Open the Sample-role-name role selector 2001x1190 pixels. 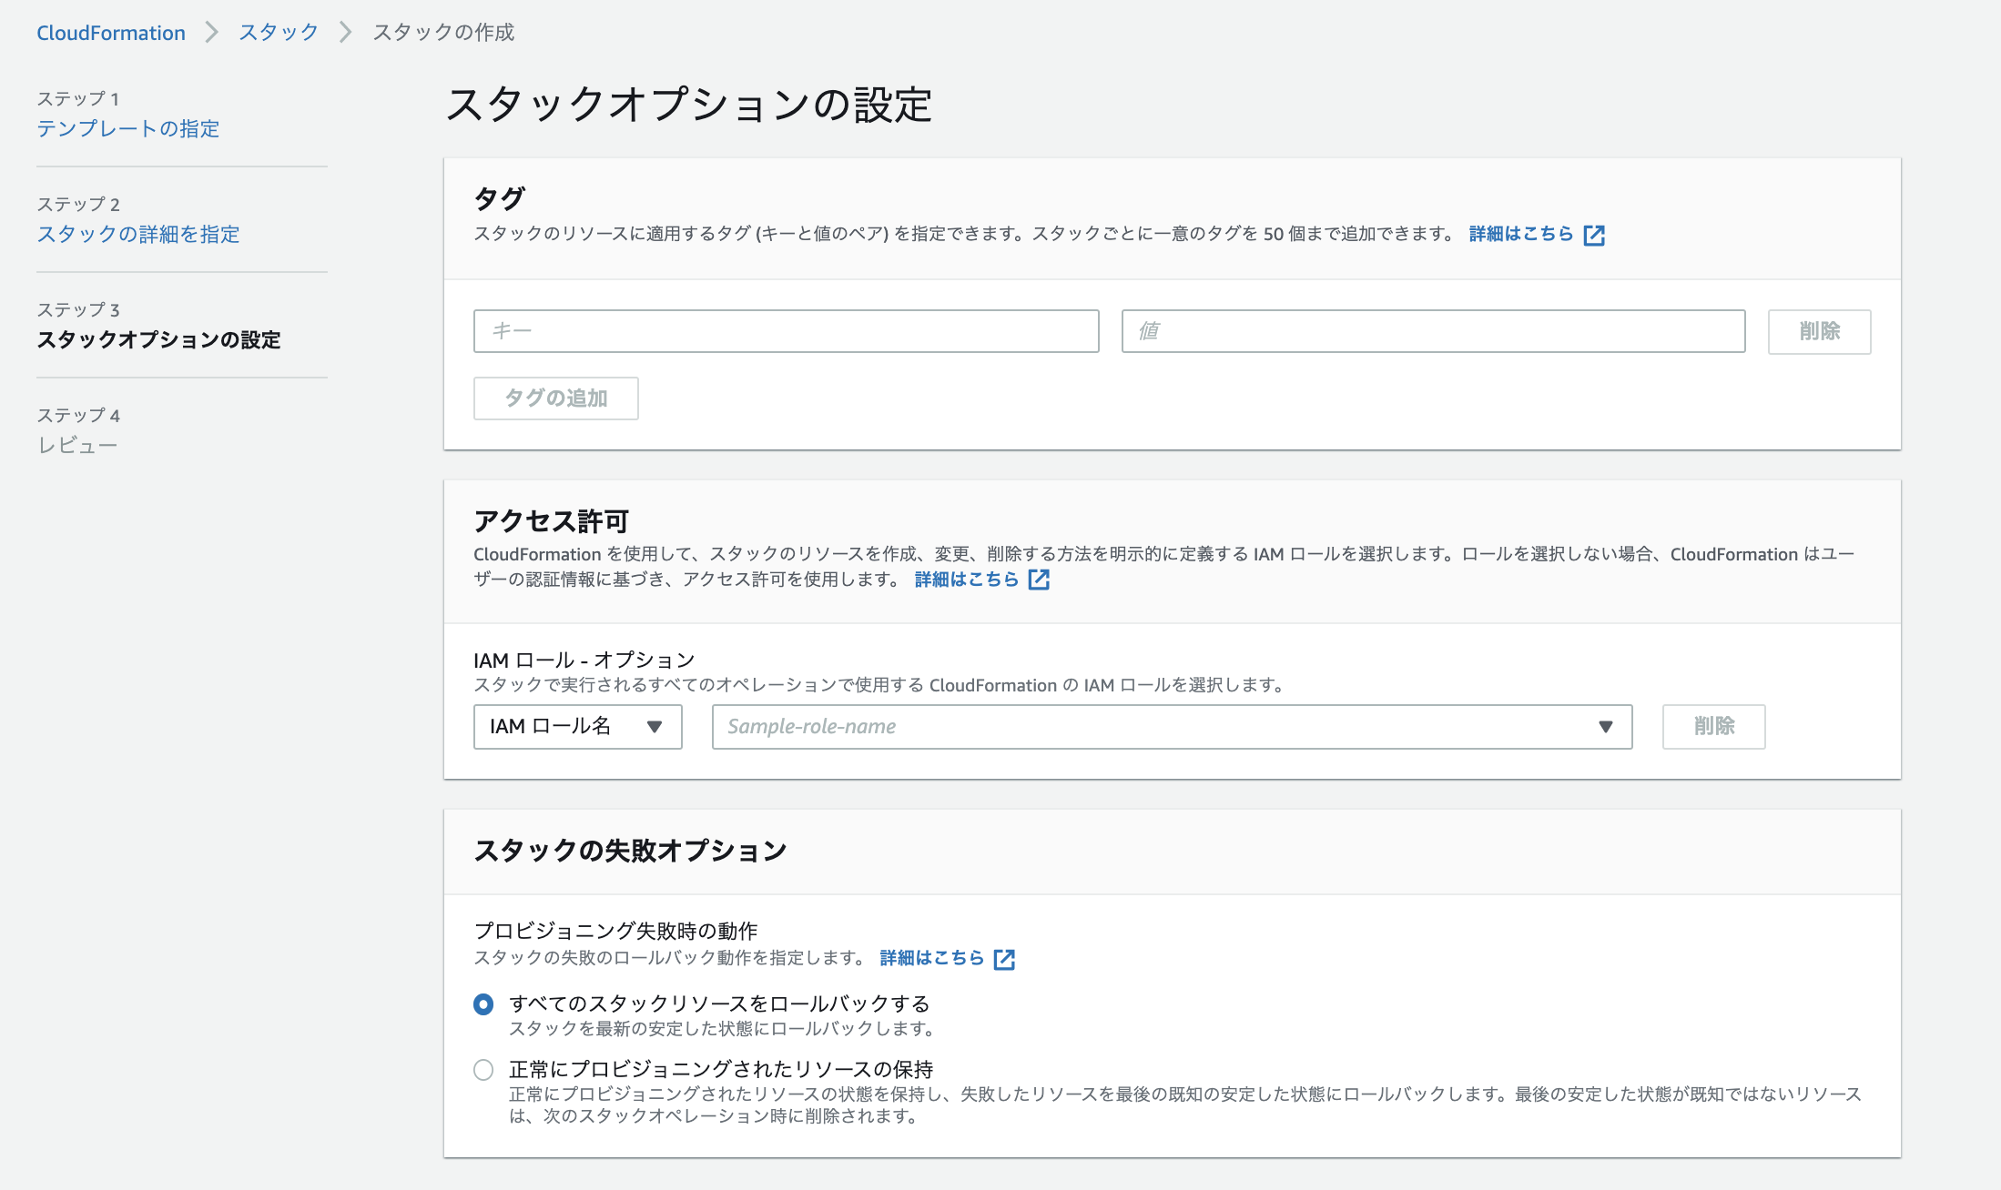click(1172, 727)
